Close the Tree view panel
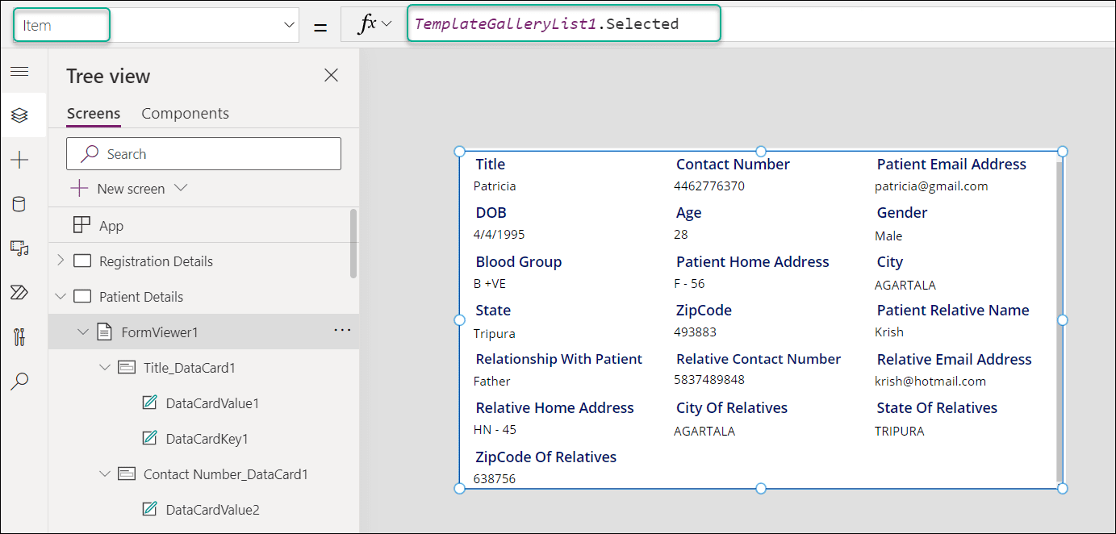Screen dimensions: 1116x534 point(331,74)
